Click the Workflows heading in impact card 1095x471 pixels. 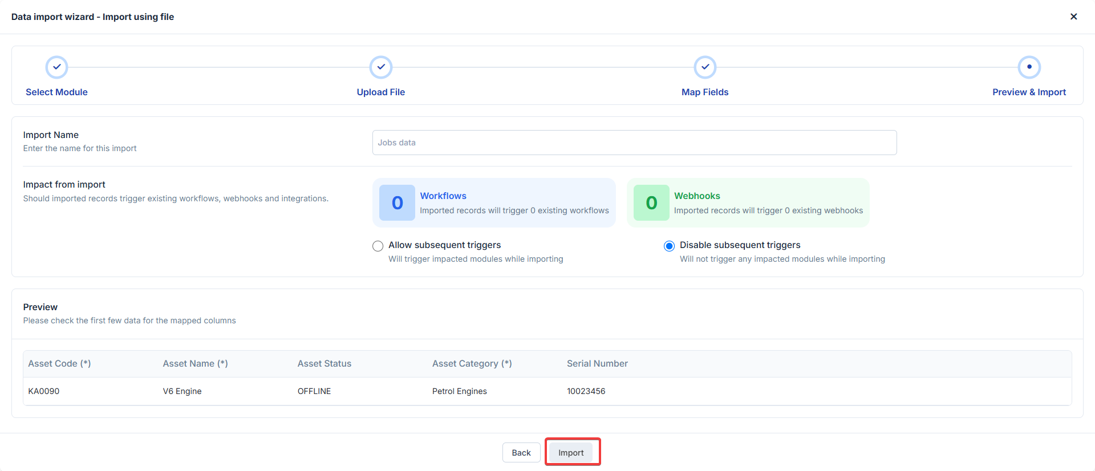pos(443,196)
